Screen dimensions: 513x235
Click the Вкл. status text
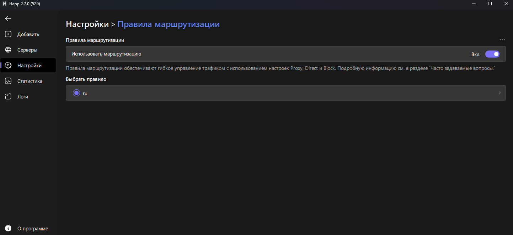click(476, 54)
